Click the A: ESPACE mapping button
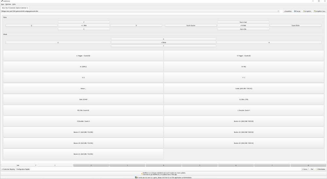Screen dimensions: 327x179 click(x=83, y=67)
